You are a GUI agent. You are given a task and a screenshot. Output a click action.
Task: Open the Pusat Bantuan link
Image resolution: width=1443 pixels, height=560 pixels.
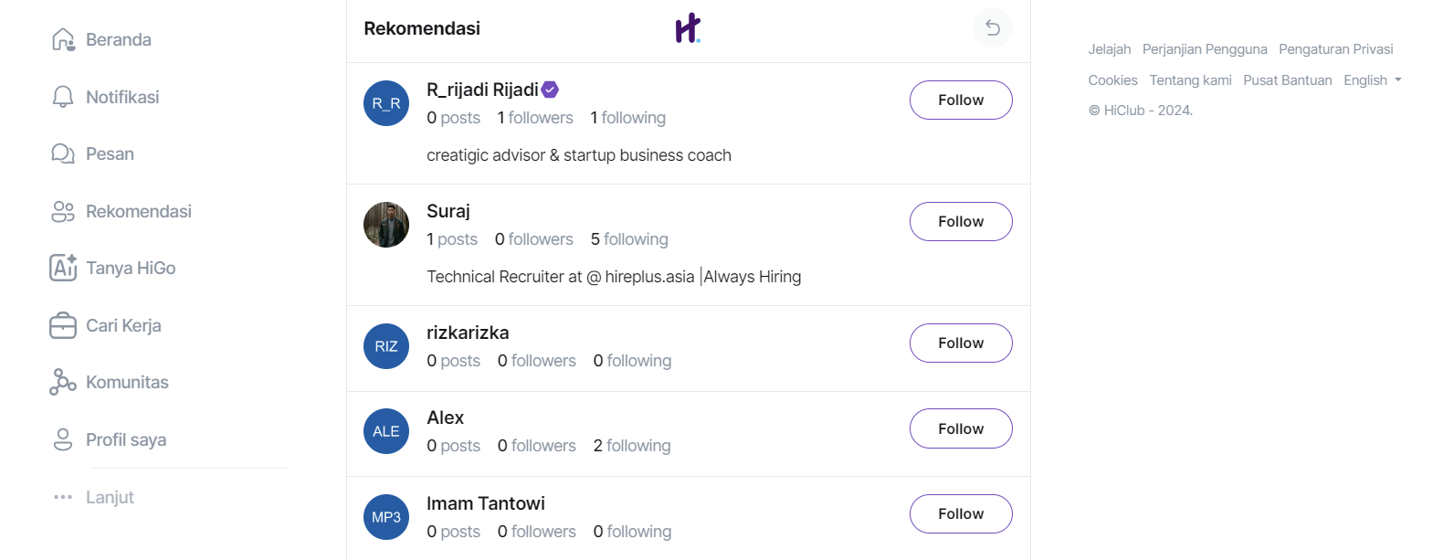[x=1288, y=80]
